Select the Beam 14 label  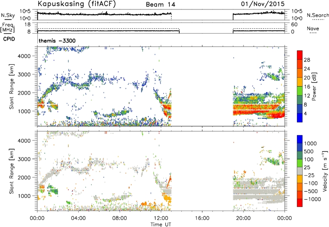click(160, 5)
